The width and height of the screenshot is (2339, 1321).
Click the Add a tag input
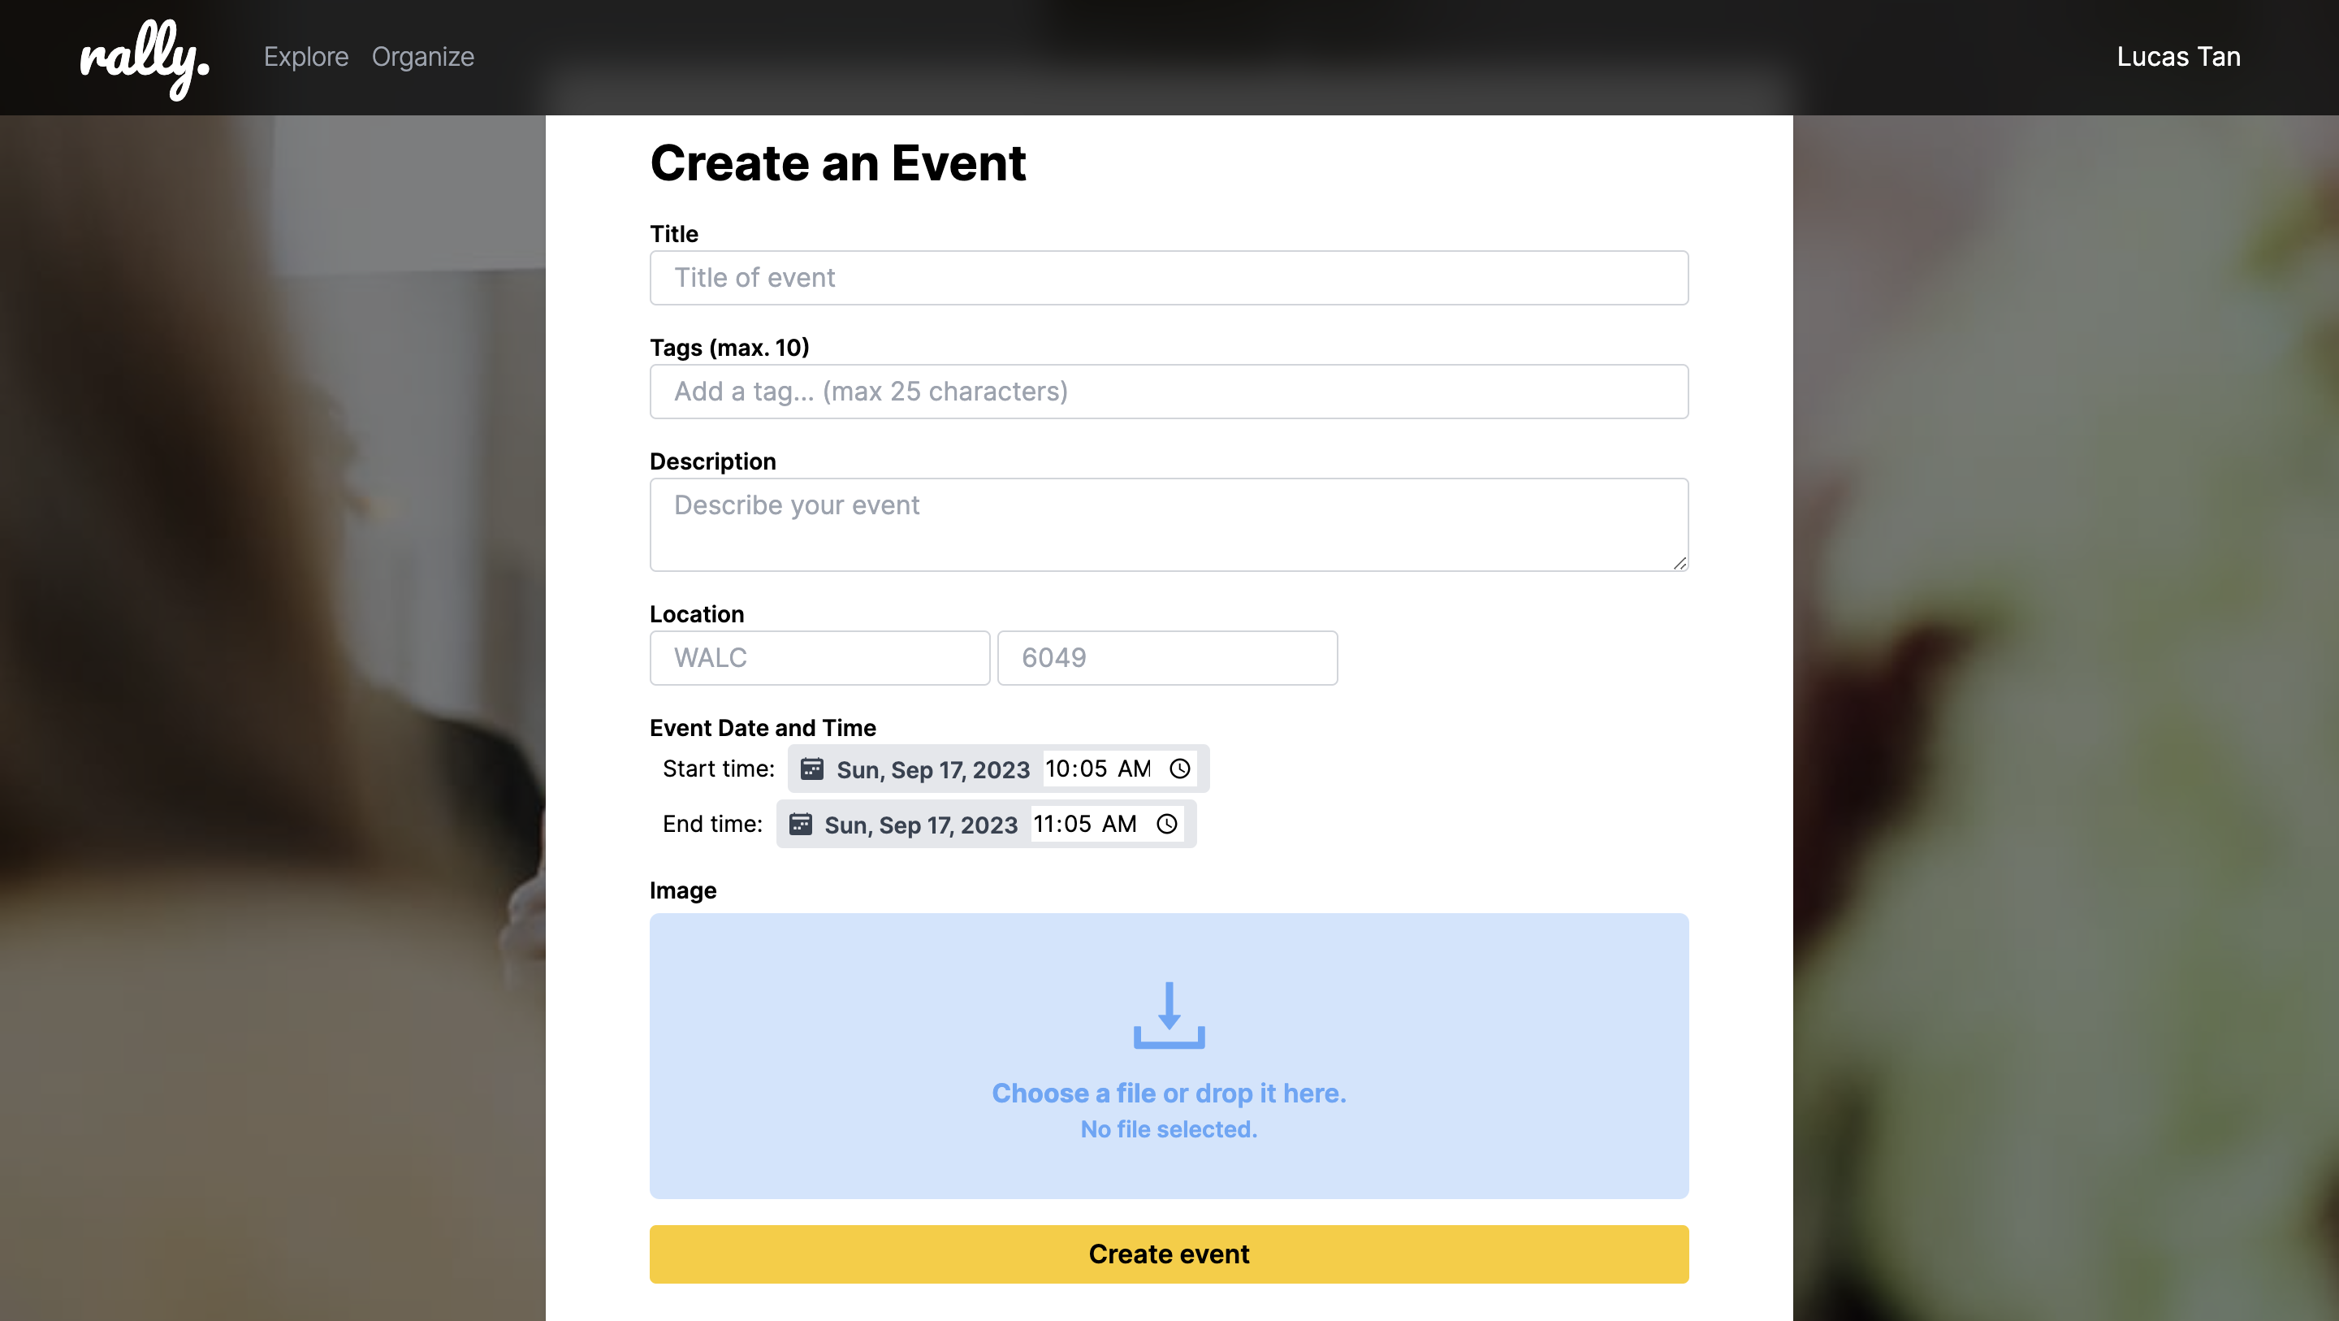click(x=1169, y=391)
